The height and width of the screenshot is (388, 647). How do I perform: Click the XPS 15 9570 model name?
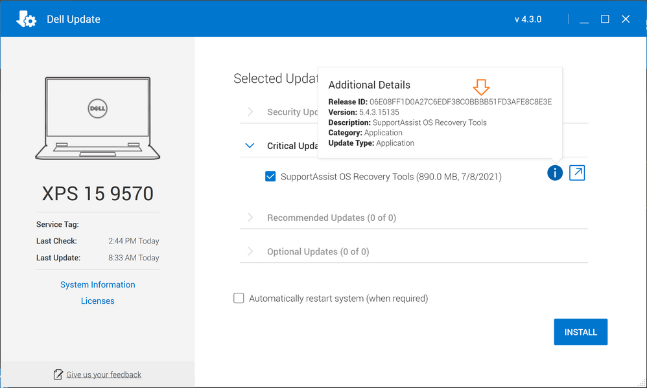(x=98, y=194)
